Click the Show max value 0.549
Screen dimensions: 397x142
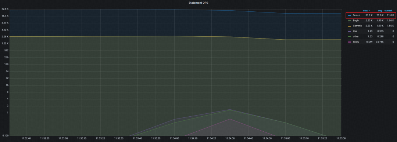[369, 42]
